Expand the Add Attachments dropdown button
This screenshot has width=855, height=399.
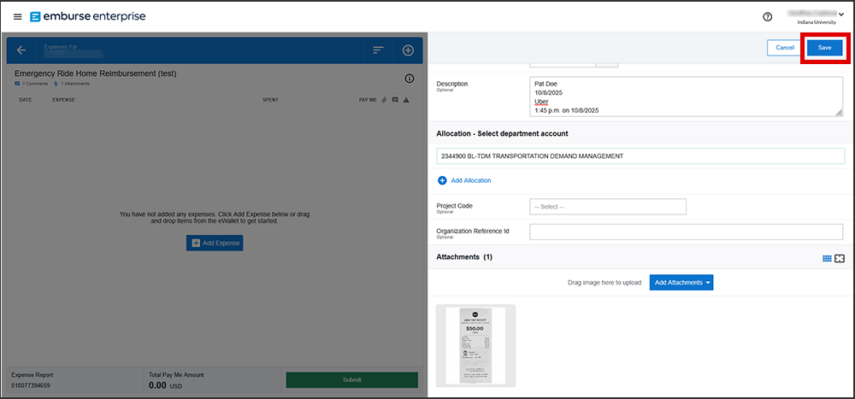click(681, 283)
